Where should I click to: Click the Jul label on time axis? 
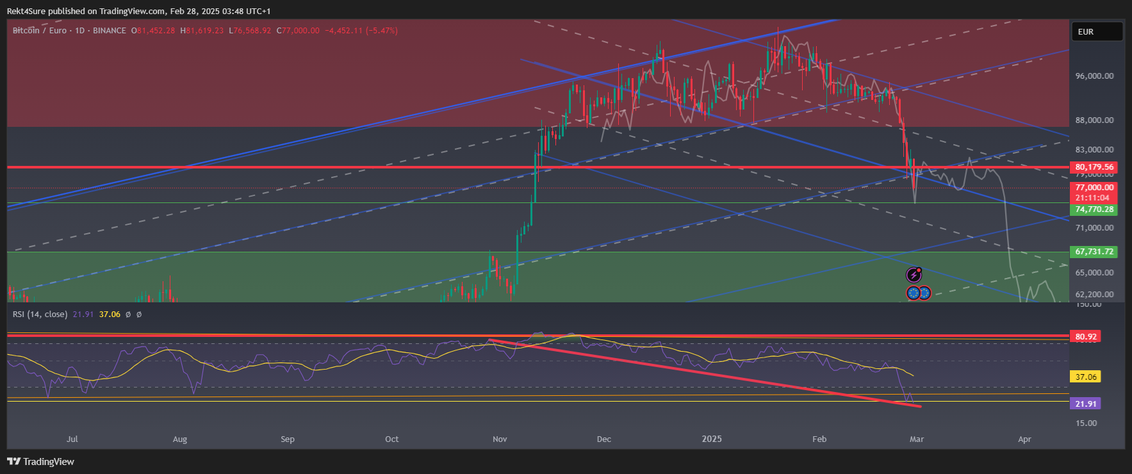pyautogui.click(x=72, y=439)
